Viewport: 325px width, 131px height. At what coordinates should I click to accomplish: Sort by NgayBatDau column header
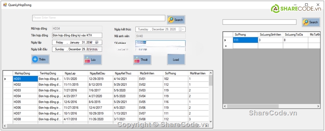tap(100, 73)
